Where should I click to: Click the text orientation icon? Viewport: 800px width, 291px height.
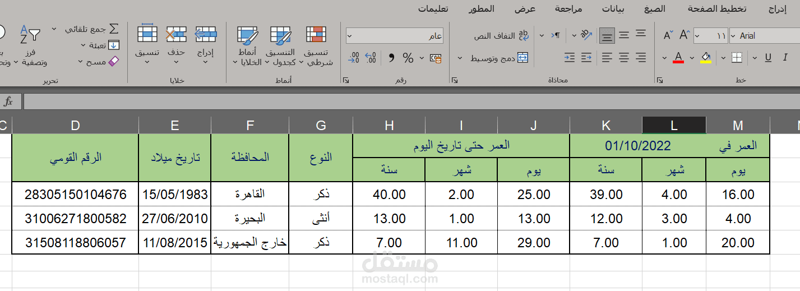click(x=586, y=35)
